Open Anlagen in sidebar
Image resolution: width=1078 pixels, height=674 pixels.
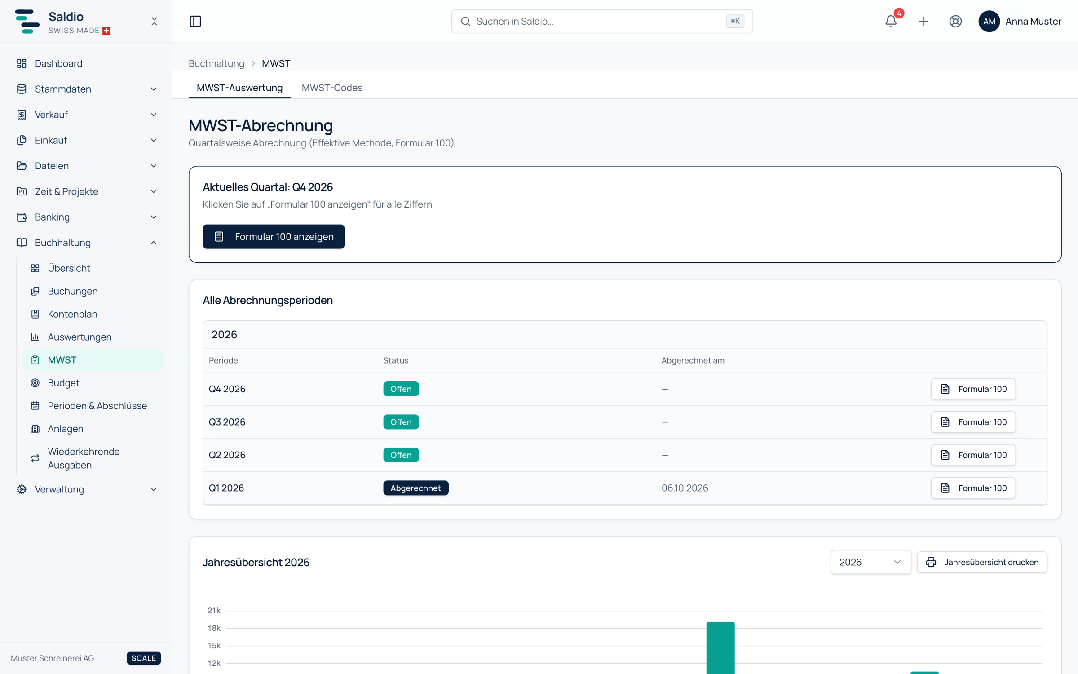point(93,429)
